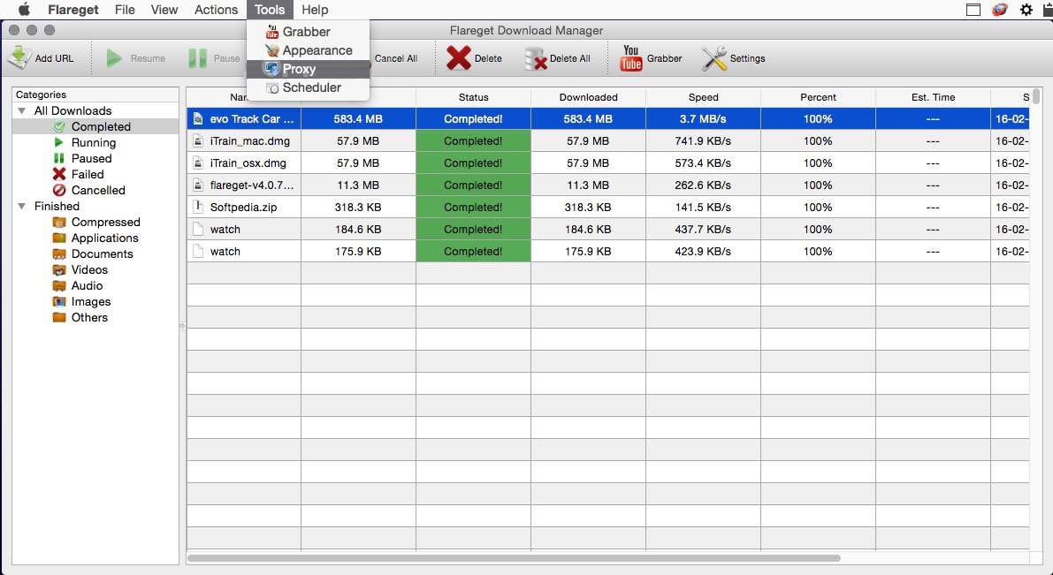This screenshot has width=1053, height=575.
Task: Sort by the Downloaded column header
Action: (588, 97)
